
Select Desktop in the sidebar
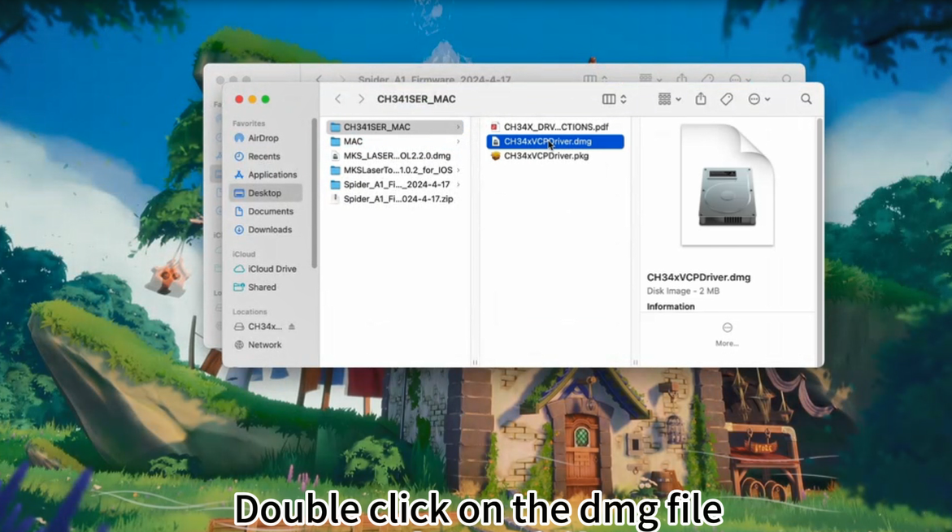point(266,193)
